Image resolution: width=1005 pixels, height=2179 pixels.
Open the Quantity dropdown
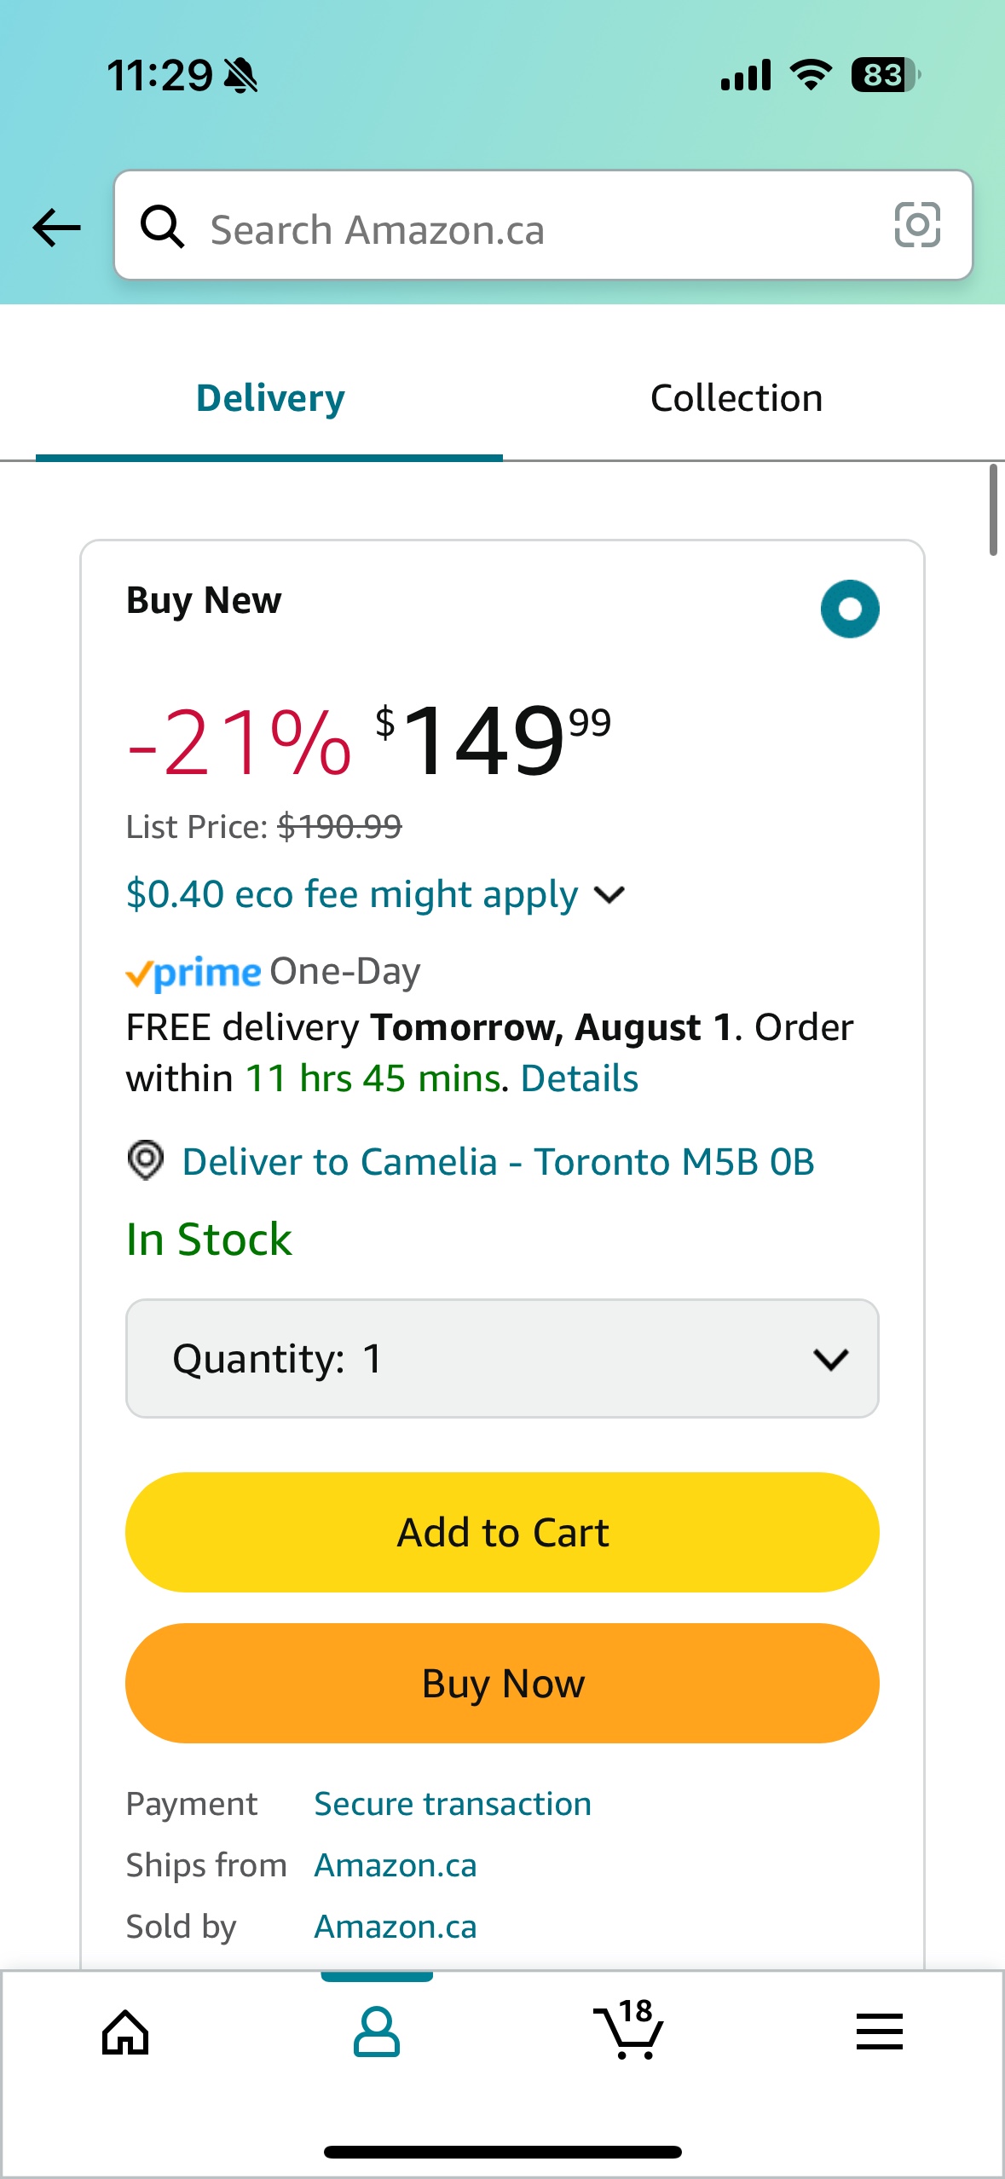[502, 1358]
